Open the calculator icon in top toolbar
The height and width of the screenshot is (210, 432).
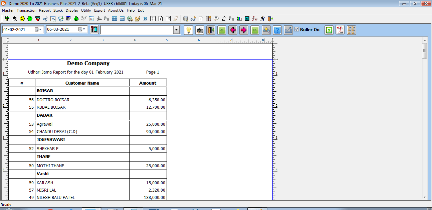coord(247,19)
